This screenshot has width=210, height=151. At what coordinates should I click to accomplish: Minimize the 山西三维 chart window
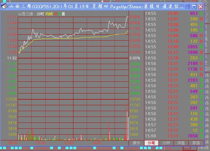(x=187, y=7)
